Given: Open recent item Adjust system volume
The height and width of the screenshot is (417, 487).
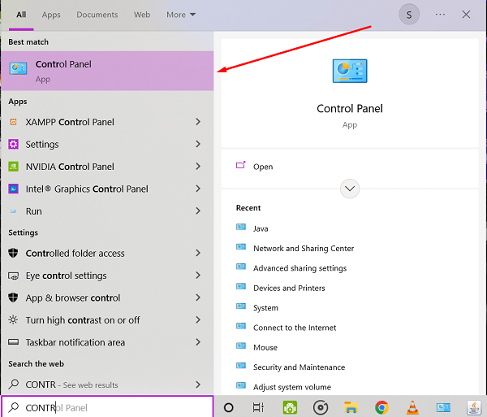Looking at the screenshot, I should point(292,387).
